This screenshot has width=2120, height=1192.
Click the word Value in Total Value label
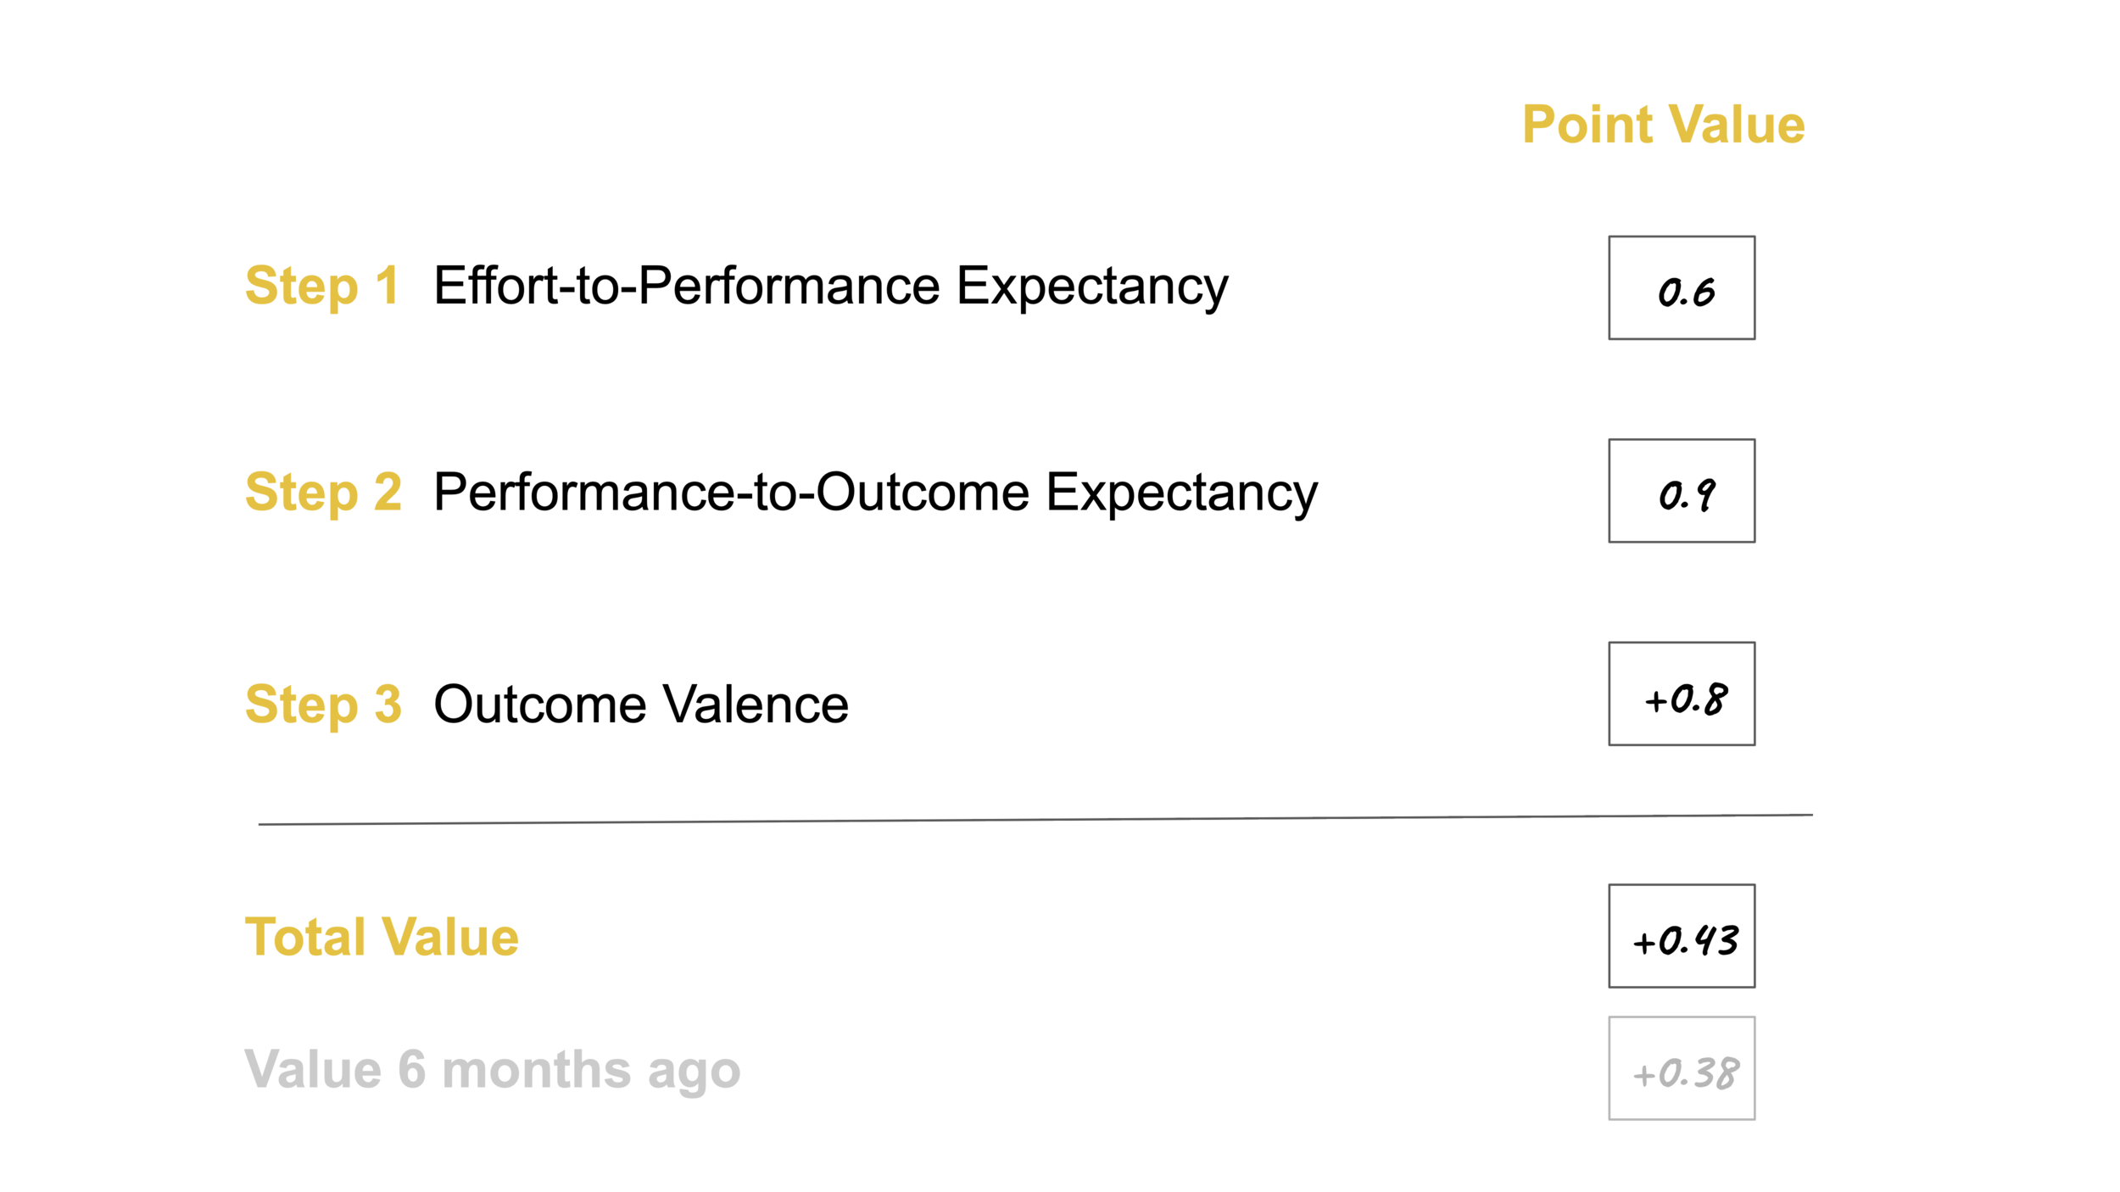tap(449, 937)
